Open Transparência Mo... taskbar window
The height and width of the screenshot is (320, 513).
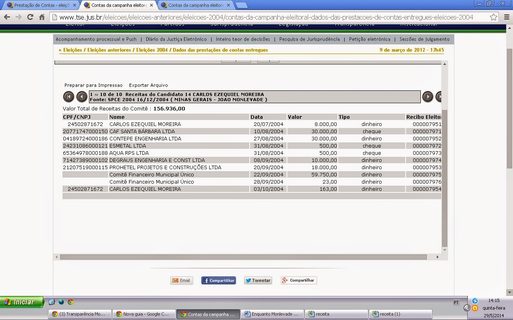pos(79,314)
